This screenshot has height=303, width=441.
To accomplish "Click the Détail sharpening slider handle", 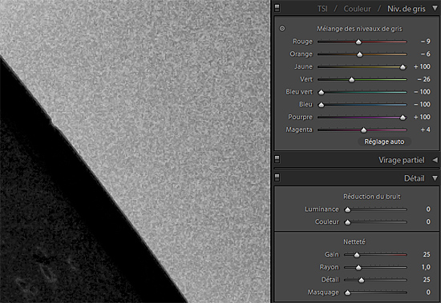I will [x=362, y=280].
